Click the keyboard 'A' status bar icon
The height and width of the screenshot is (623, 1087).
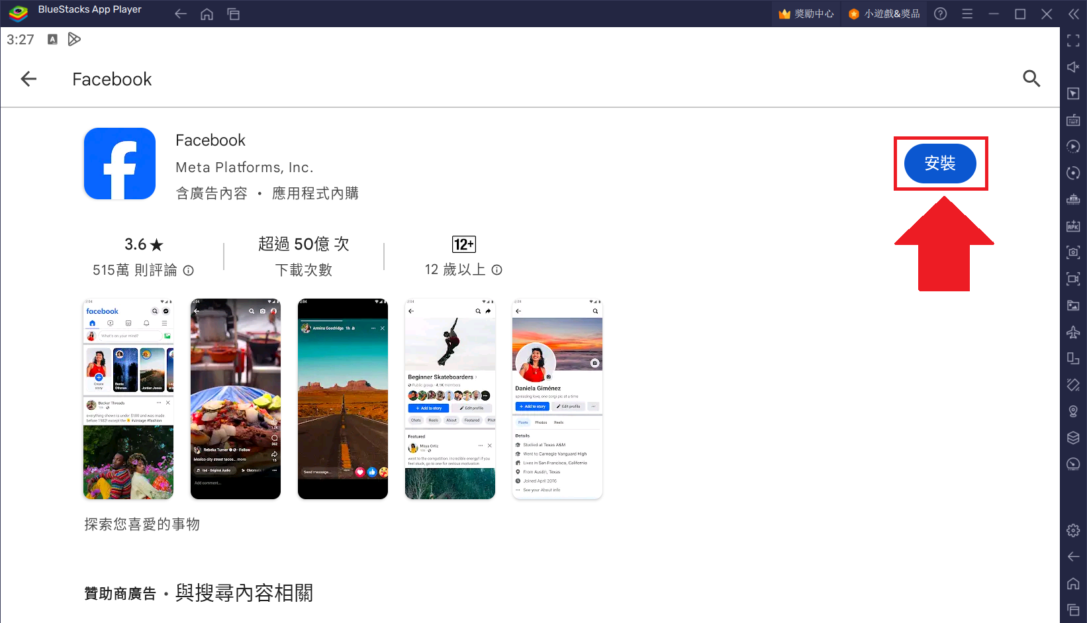[x=52, y=40]
